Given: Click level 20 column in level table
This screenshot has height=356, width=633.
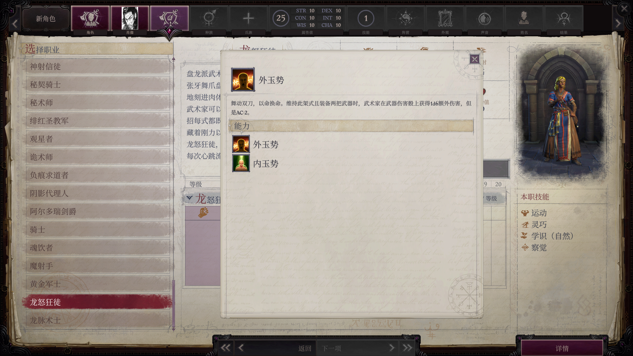Looking at the screenshot, I should (x=498, y=184).
